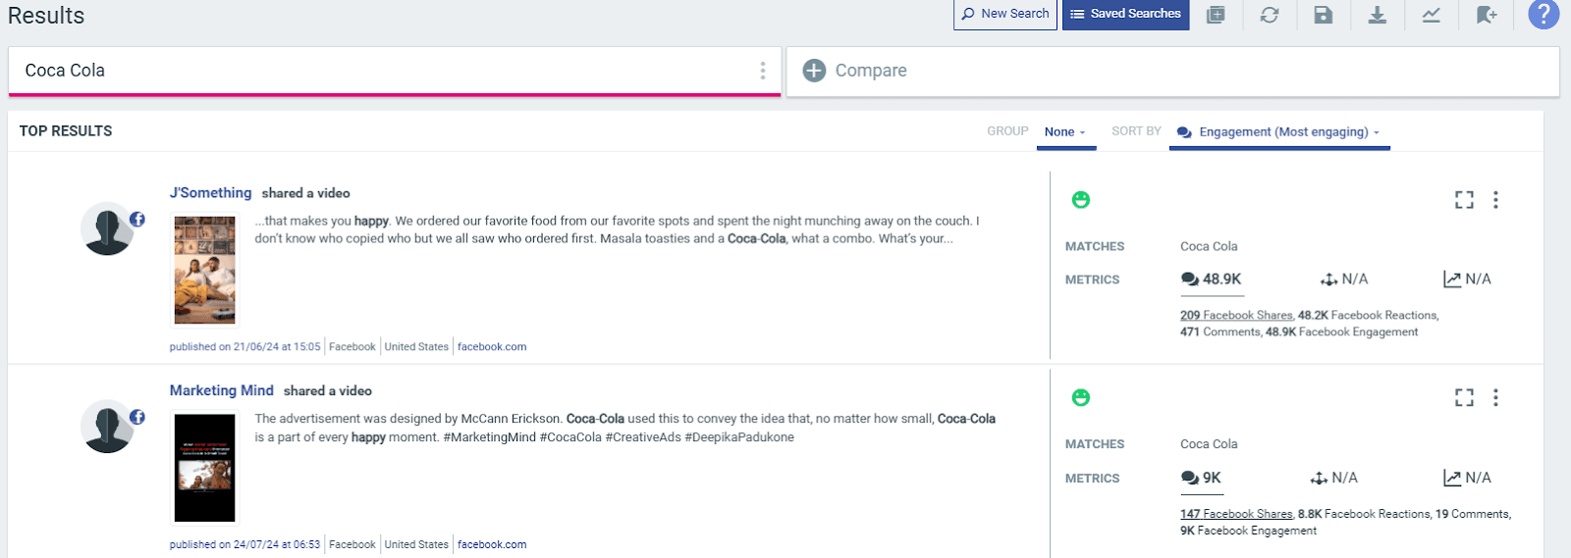1571x558 pixels.
Task: Download results with the download icon
Action: coord(1378,15)
